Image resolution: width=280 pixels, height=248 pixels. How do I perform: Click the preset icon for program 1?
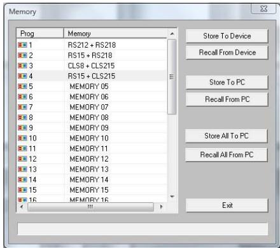[x=22, y=45]
